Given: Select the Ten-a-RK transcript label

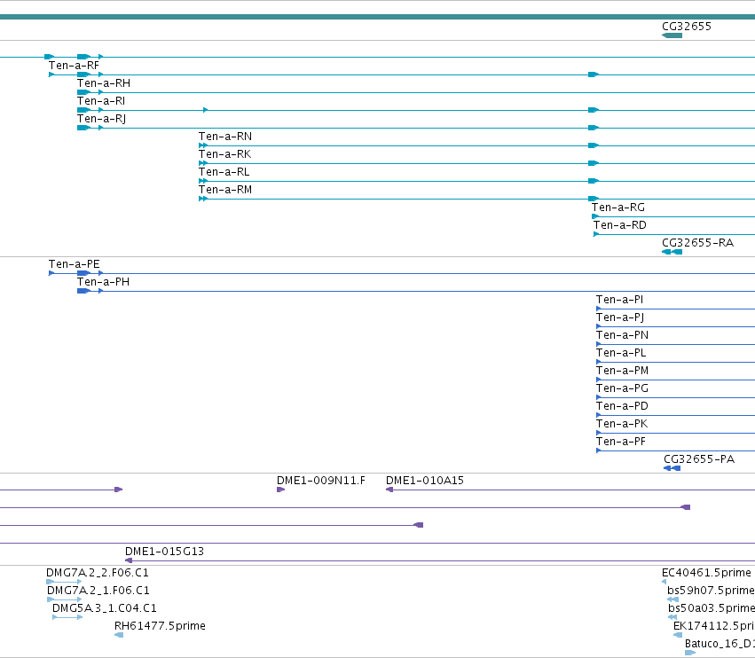Looking at the screenshot, I should click(x=224, y=154).
